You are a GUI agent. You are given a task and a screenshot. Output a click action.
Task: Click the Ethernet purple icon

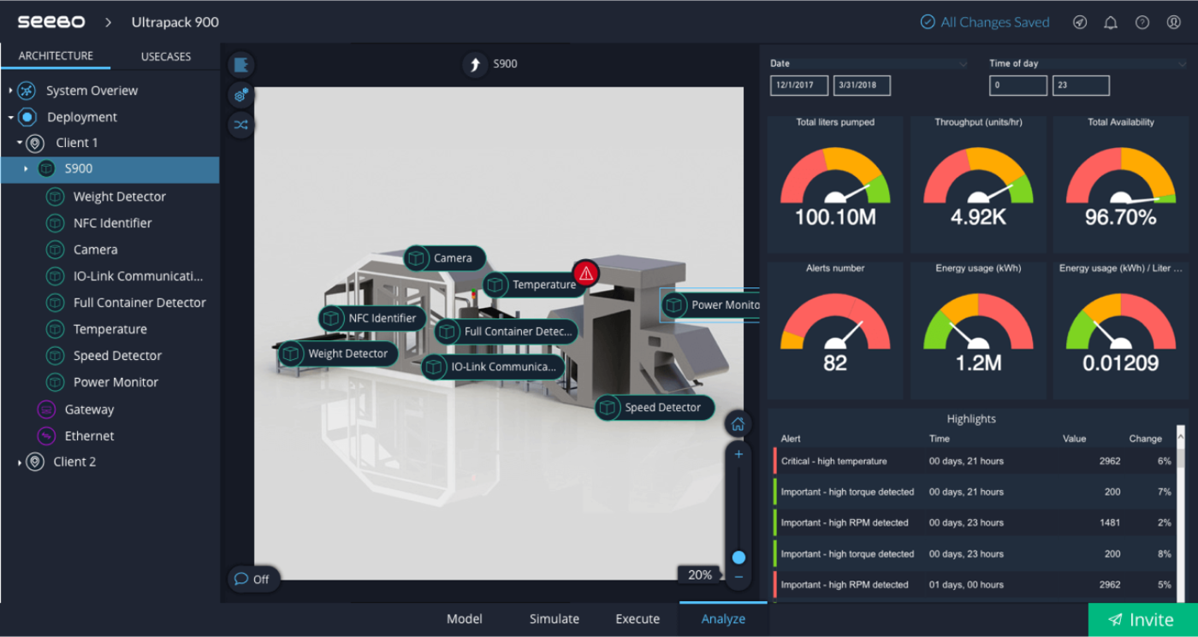click(x=47, y=436)
